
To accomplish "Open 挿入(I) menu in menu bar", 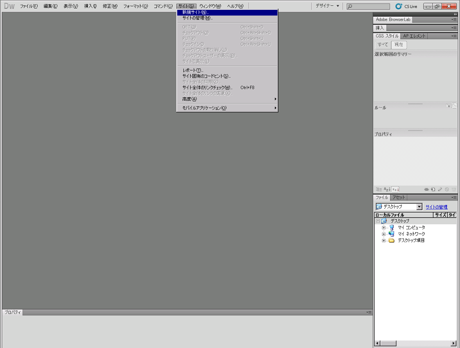I will pyautogui.click(x=91, y=6).
